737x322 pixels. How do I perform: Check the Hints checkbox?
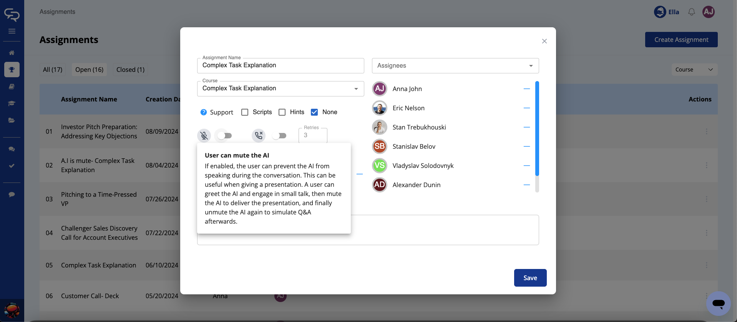tap(282, 112)
